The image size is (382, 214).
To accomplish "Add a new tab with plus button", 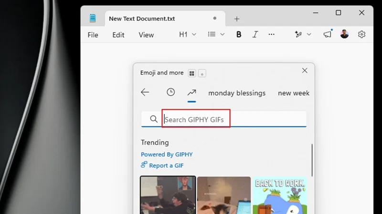I will [237, 19].
